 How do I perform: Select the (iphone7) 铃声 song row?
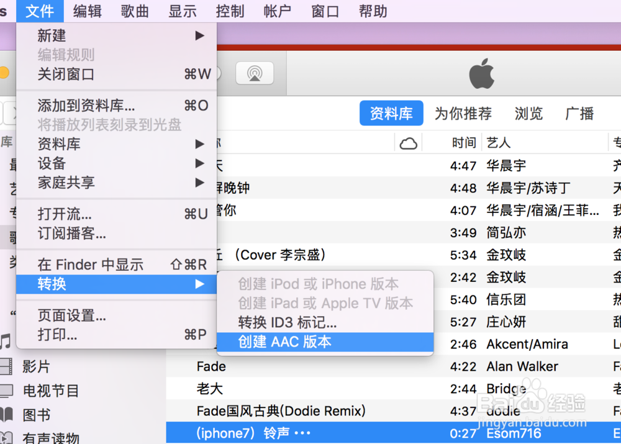click(393, 433)
